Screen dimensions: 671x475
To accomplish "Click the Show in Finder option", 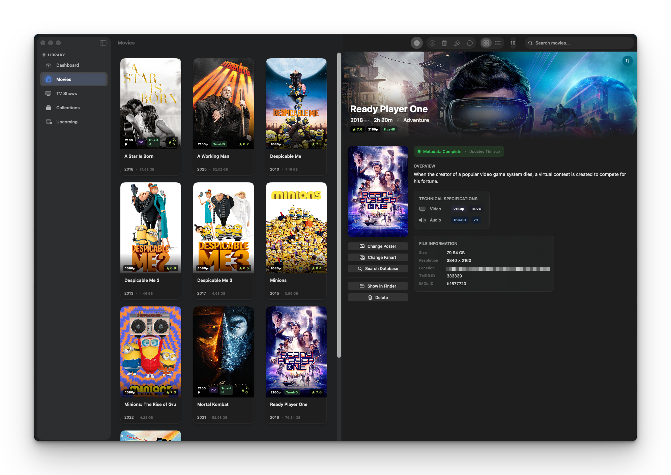I will 378,286.
